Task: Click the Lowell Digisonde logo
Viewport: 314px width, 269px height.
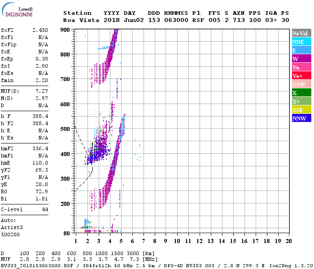Action: [17, 10]
